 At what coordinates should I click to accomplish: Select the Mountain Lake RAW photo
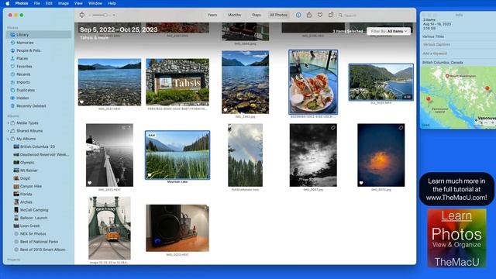click(x=177, y=155)
